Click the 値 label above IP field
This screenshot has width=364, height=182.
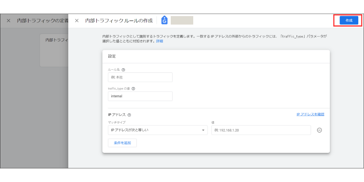(213, 123)
